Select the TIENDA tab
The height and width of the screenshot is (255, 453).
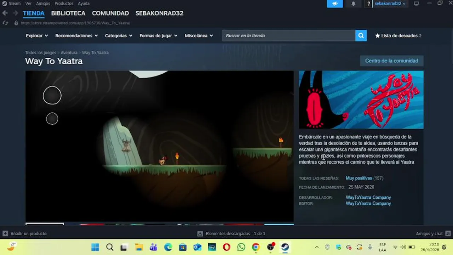[x=34, y=13]
